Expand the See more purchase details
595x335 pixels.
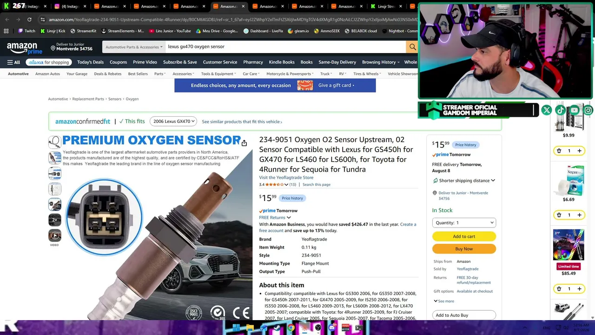click(x=444, y=301)
